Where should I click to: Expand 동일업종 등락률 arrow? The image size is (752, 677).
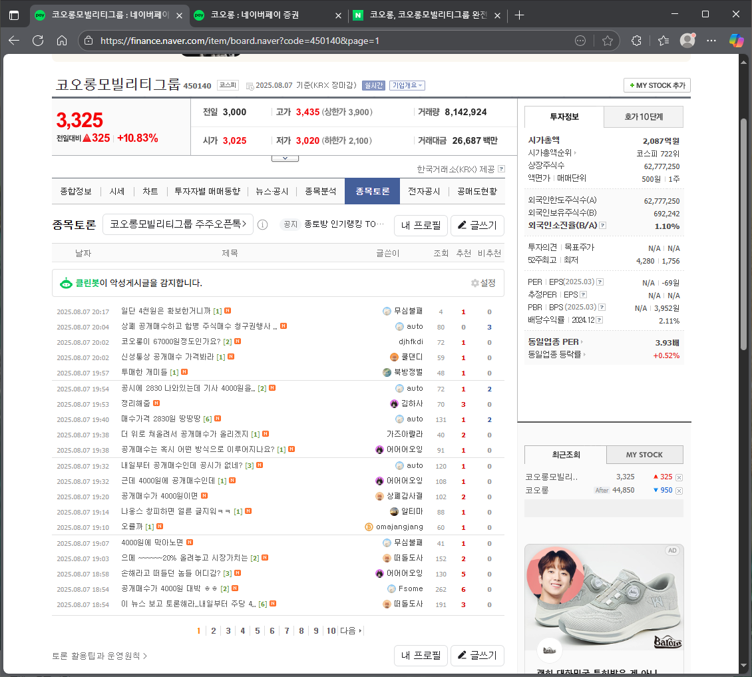pyautogui.click(x=584, y=355)
